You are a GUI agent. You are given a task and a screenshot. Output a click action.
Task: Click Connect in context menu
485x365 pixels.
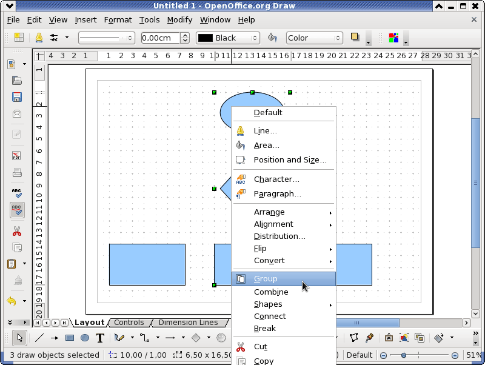284,316
